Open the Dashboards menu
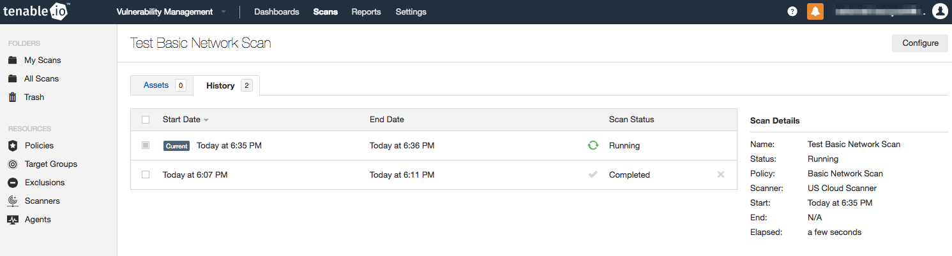This screenshot has width=952, height=256. tap(276, 12)
